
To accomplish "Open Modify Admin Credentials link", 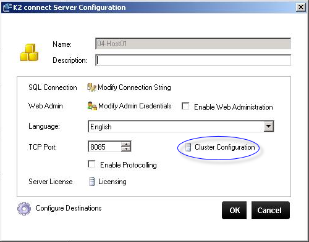I will [135, 106].
